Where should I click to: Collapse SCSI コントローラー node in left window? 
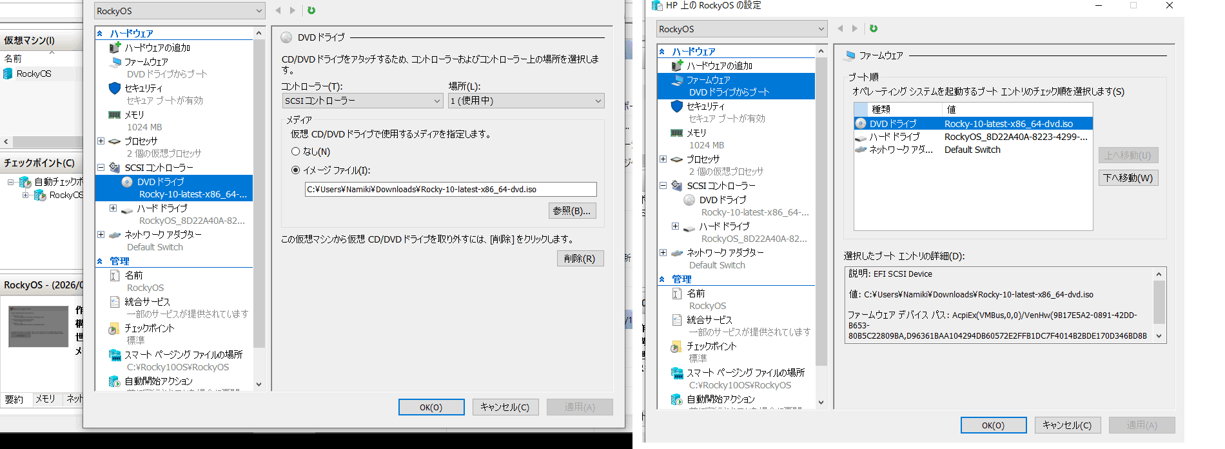(x=101, y=167)
